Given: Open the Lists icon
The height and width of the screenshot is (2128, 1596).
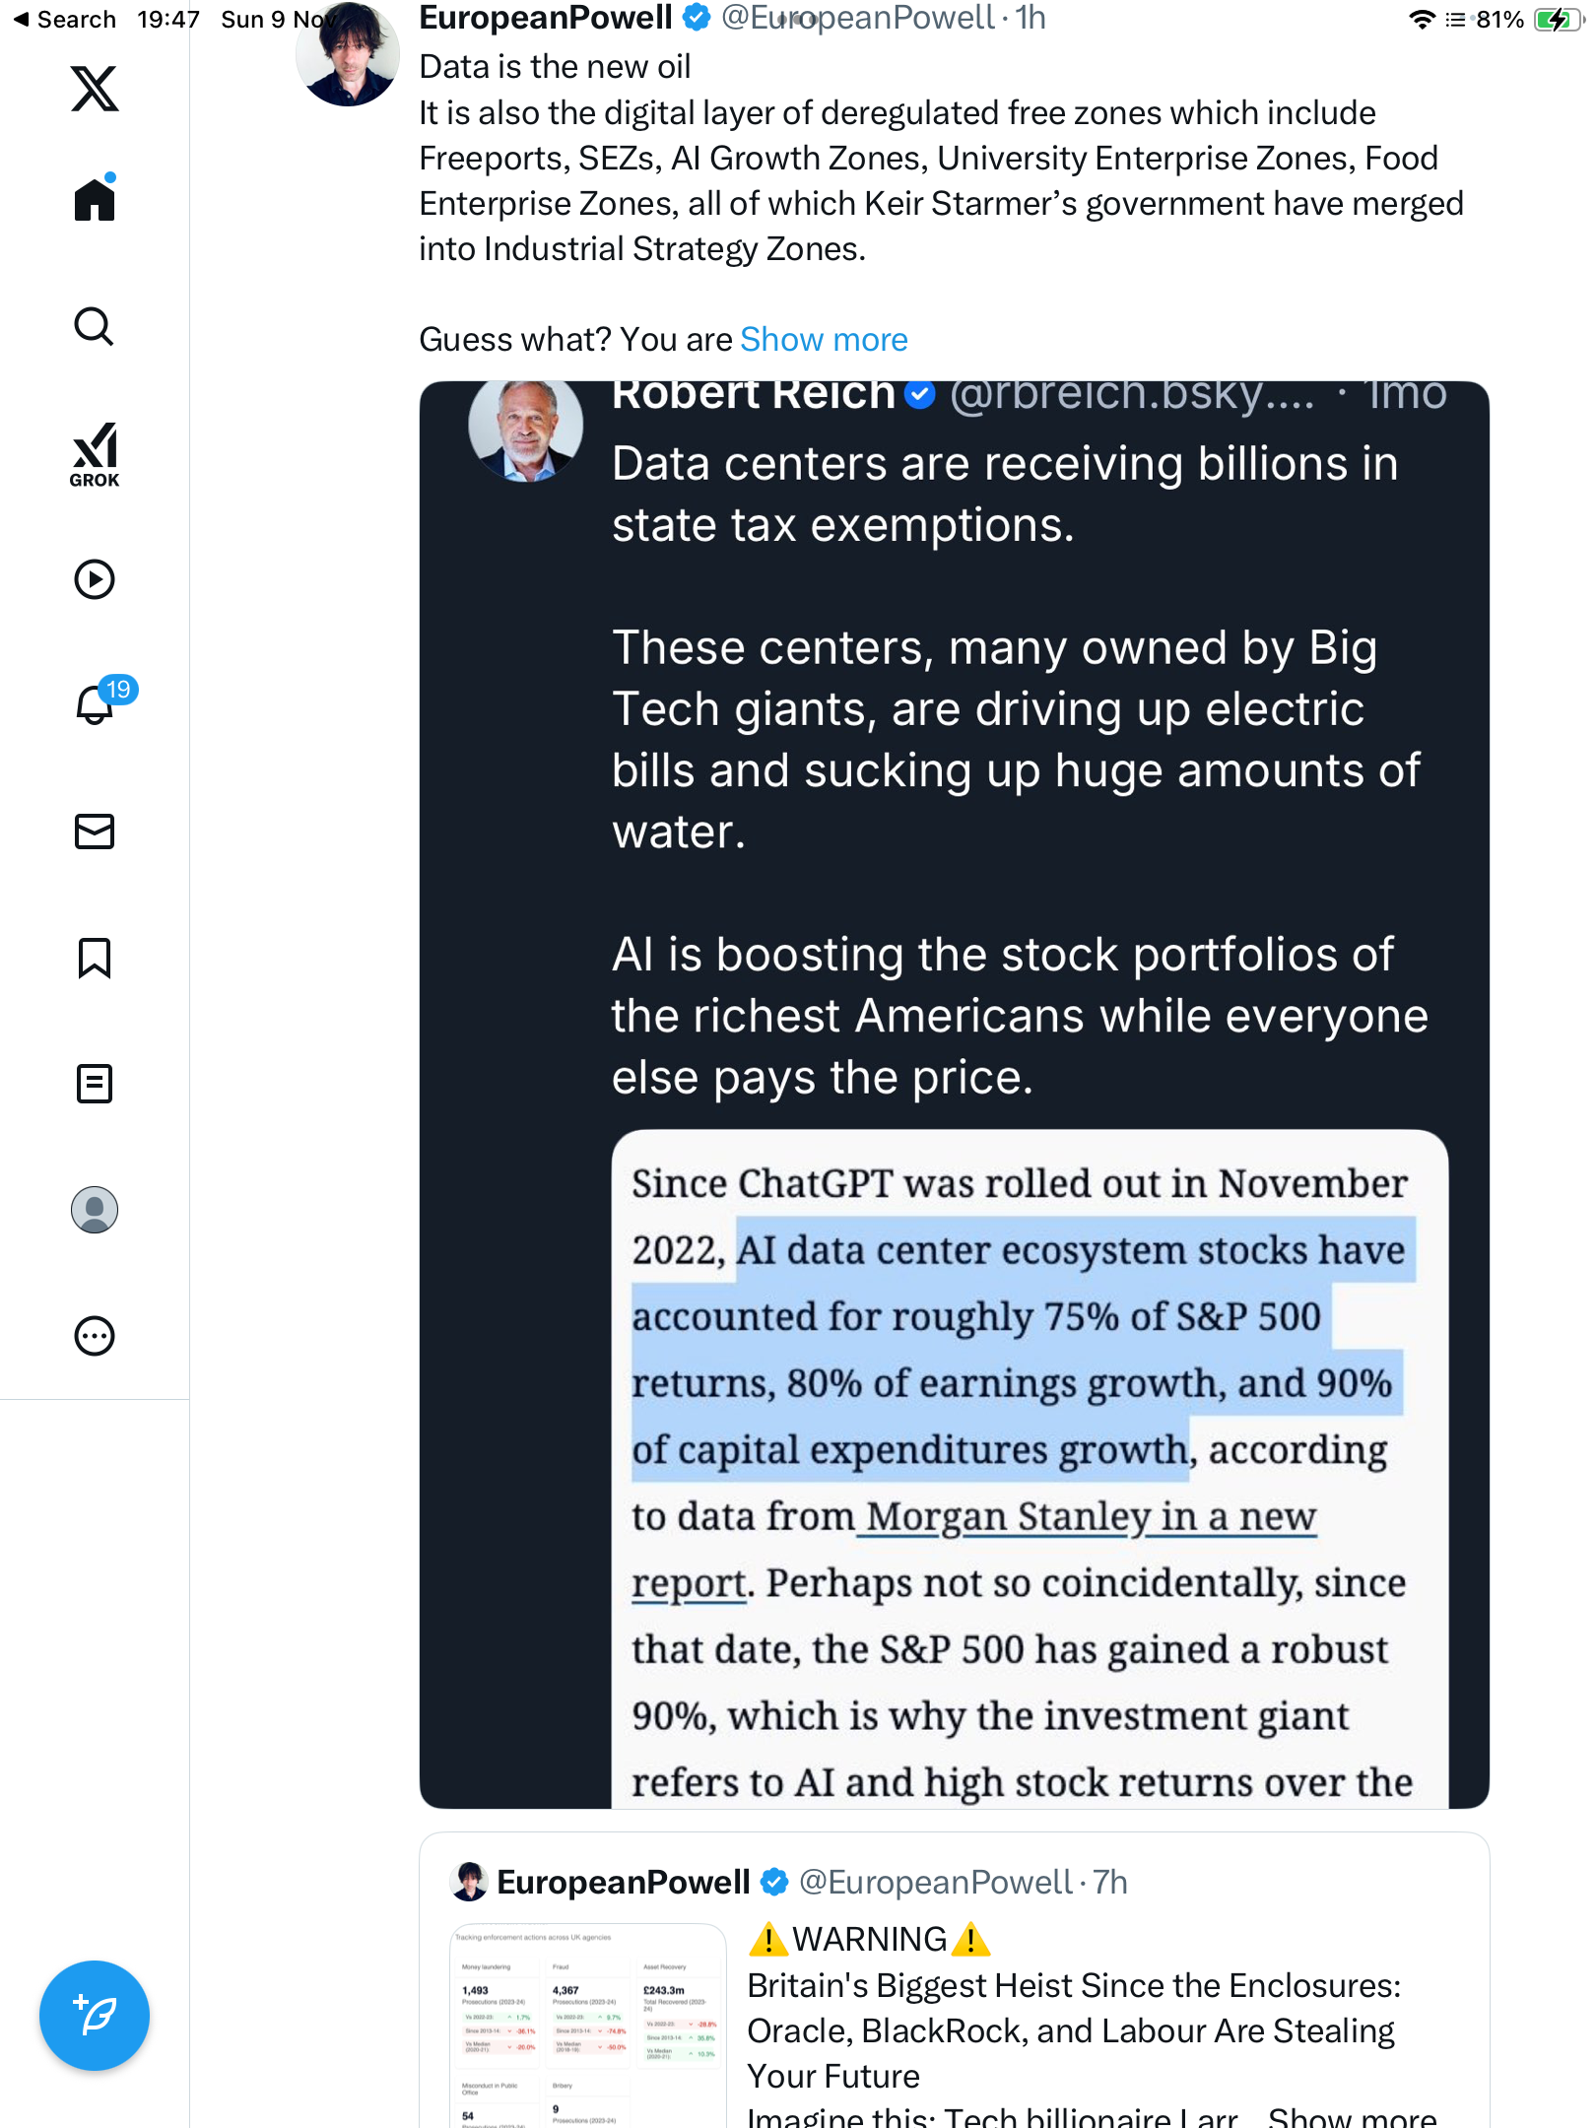Looking at the screenshot, I should click(x=95, y=1084).
